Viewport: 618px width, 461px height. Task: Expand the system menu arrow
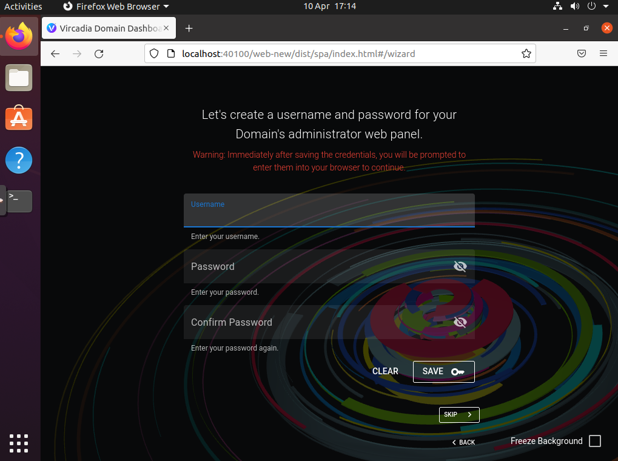click(606, 6)
